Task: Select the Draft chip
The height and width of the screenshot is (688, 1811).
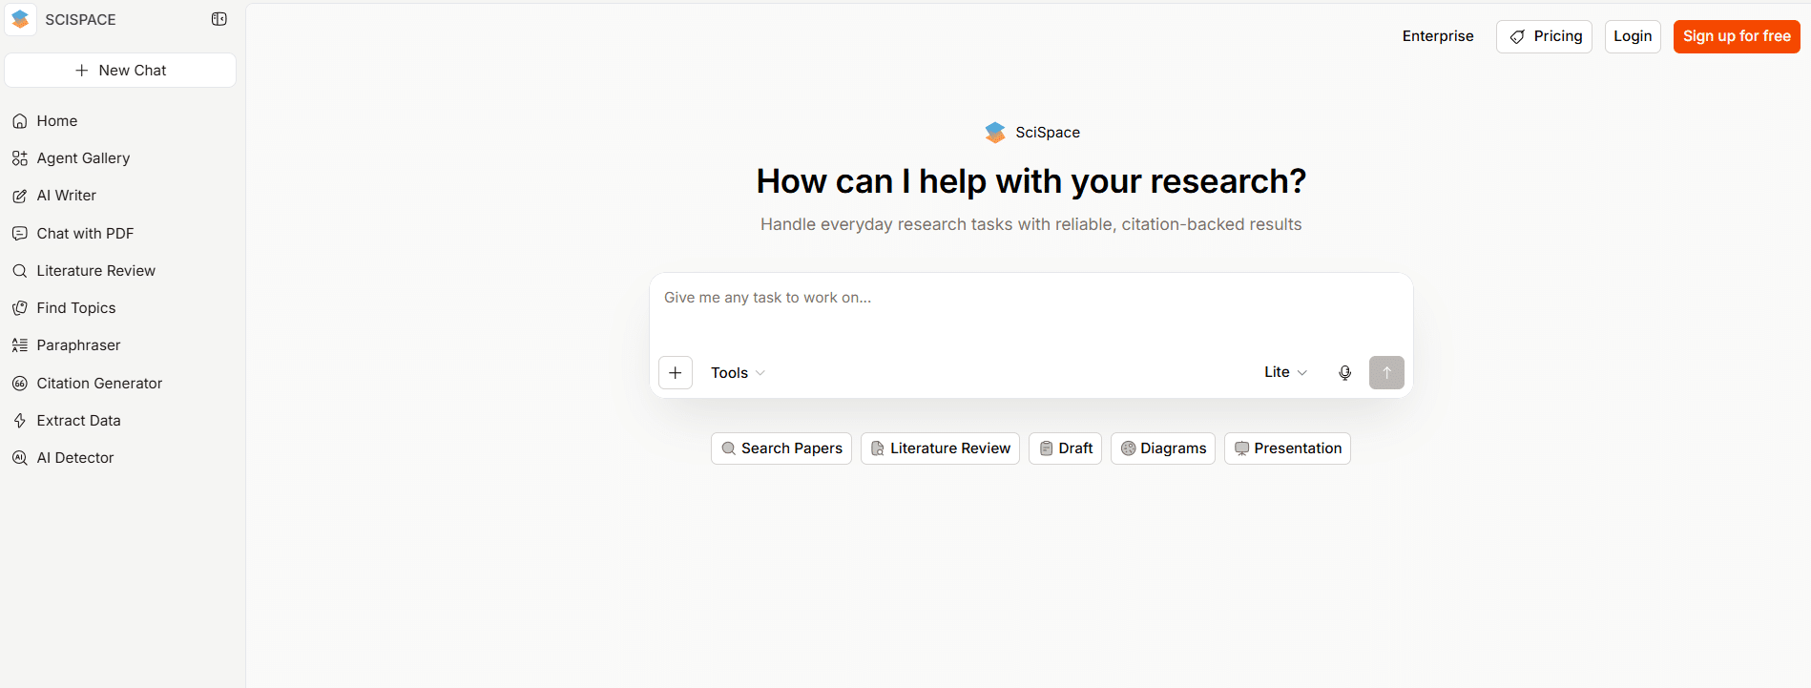Action: tap(1065, 448)
